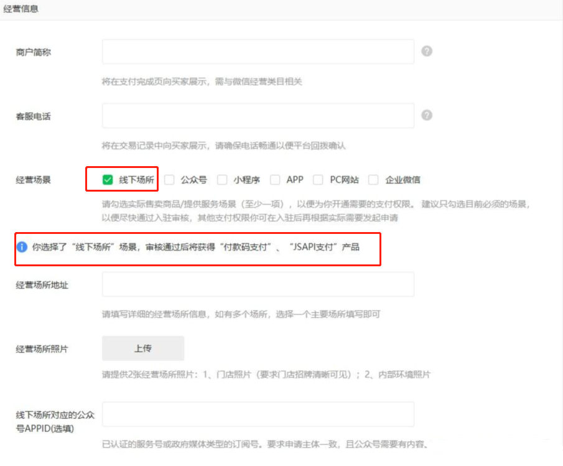Toggle the 企业微信 checkbox
This screenshot has width=563, height=466.
tap(373, 180)
